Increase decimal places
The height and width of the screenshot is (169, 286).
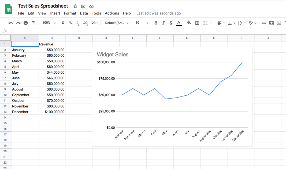point(85,23)
